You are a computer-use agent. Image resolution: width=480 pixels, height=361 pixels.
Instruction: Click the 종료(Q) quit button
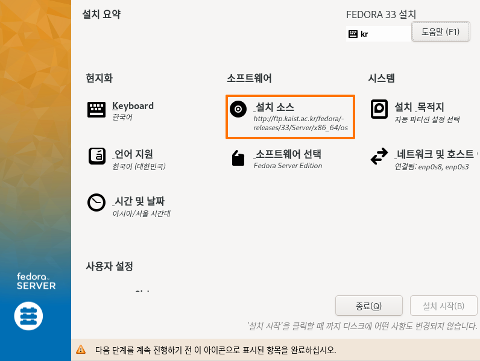pos(369,306)
